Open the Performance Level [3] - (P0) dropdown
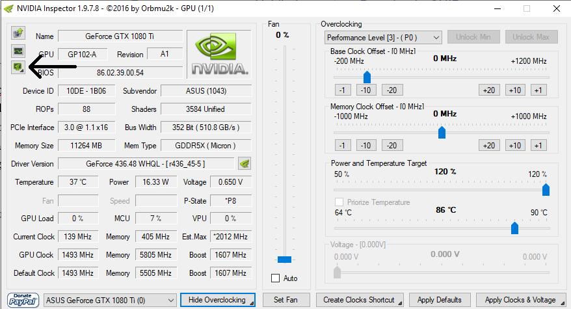The height and width of the screenshot is (309, 571). coord(383,38)
